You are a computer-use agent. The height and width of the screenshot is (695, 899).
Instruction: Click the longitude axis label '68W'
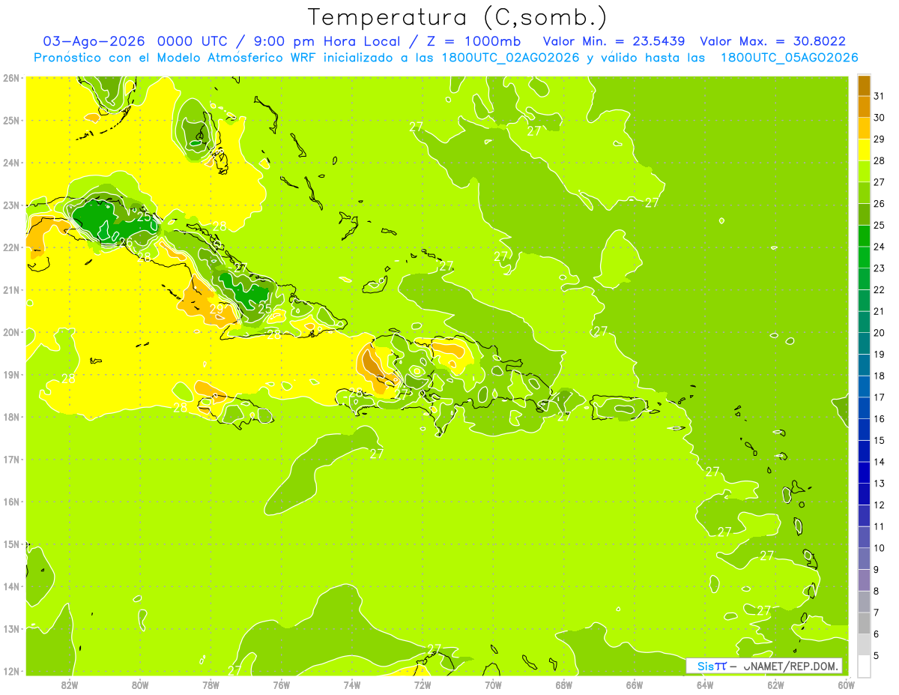pos(563,685)
